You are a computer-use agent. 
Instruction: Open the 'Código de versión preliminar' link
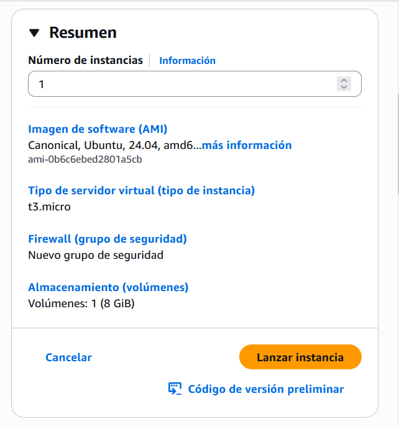pyautogui.click(x=265, y=389)
